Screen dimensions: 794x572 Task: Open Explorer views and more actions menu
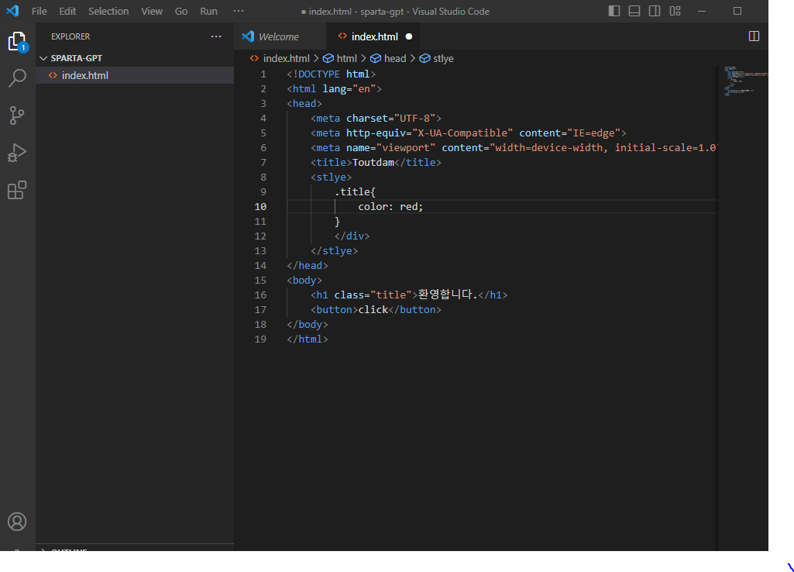point(216,36)
